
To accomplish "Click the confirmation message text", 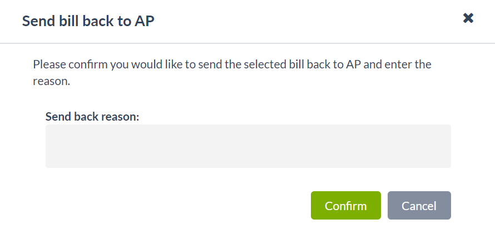I will pyautogui.click(x=232, y=72).
